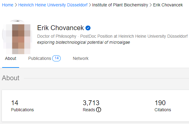Click the chevron before Institute of Plant Biochemistry

click(x=90, y=5)
